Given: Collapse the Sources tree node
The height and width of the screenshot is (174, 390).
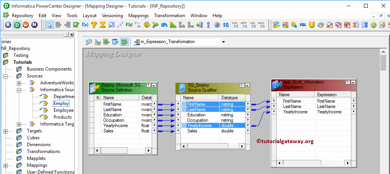Looking at the screenshot, I should coord(5,76).
